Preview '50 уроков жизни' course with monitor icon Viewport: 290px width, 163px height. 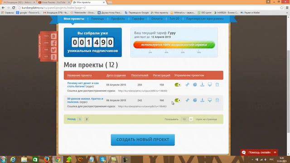[x=210, y=100]
